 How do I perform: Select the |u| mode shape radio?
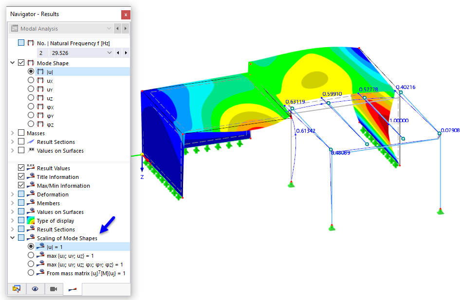click(31, 71)
